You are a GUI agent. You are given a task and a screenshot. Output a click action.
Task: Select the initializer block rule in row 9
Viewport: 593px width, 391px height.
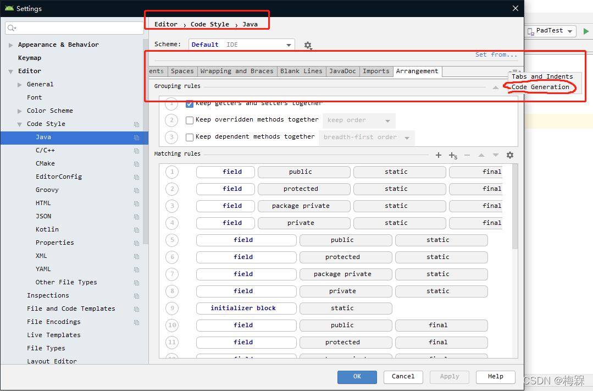[246, 309]
